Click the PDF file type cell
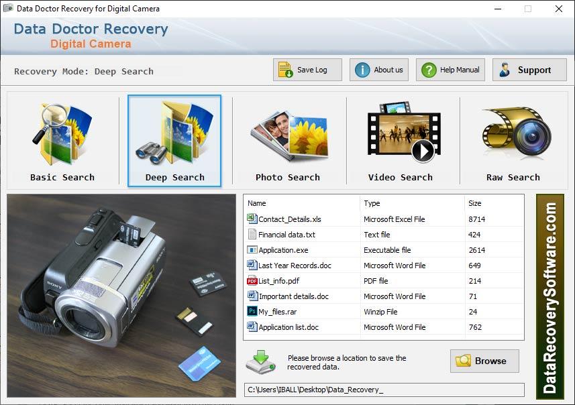Screen dimensions: 575x405 coord(376,281)
